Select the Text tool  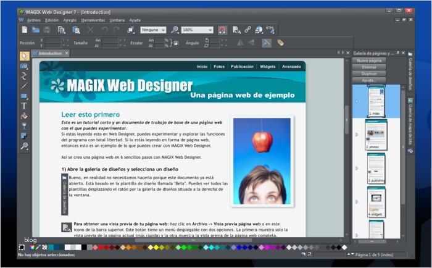click(x=24, y=106)
